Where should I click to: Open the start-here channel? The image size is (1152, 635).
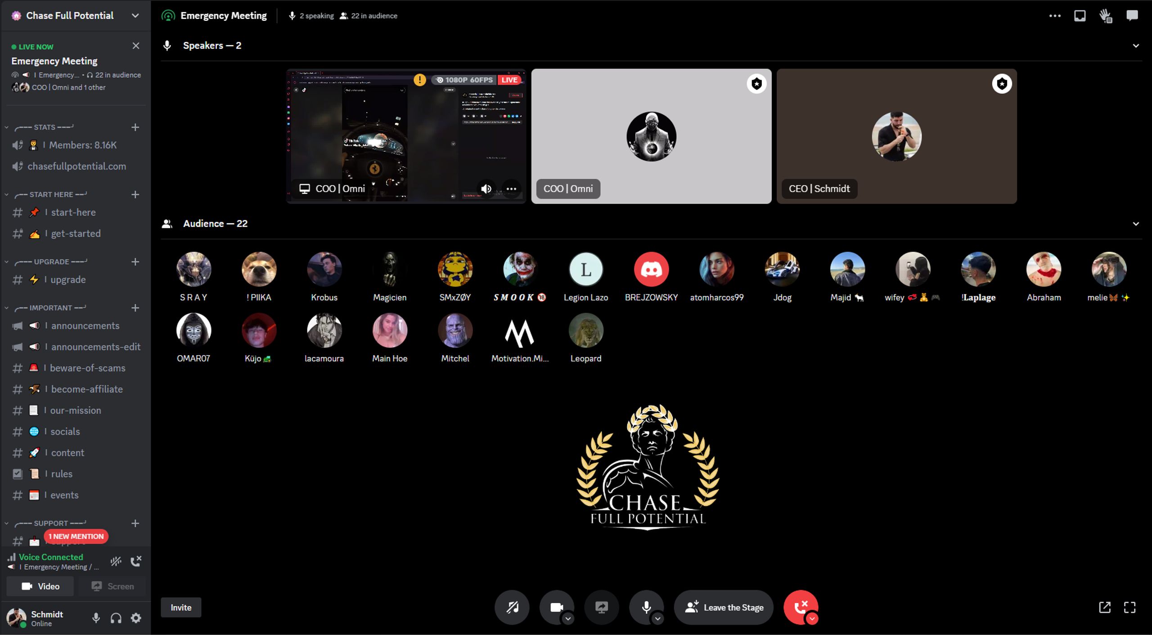(76, 212)
